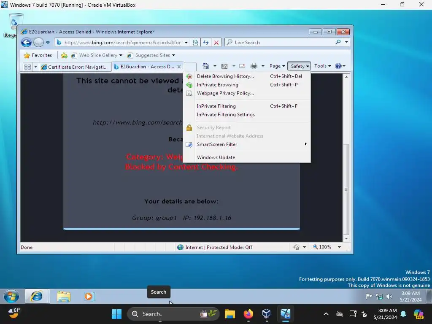This screenshot has height=324, width=432.
Task: Open the Tools menu
Action: 323,66
